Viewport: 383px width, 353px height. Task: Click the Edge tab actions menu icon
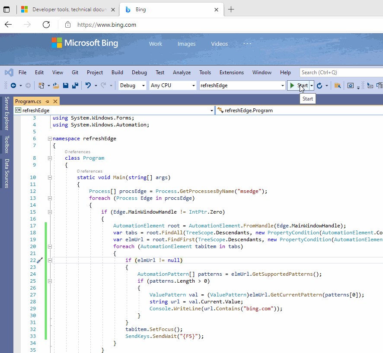click(x=6, y=9)
